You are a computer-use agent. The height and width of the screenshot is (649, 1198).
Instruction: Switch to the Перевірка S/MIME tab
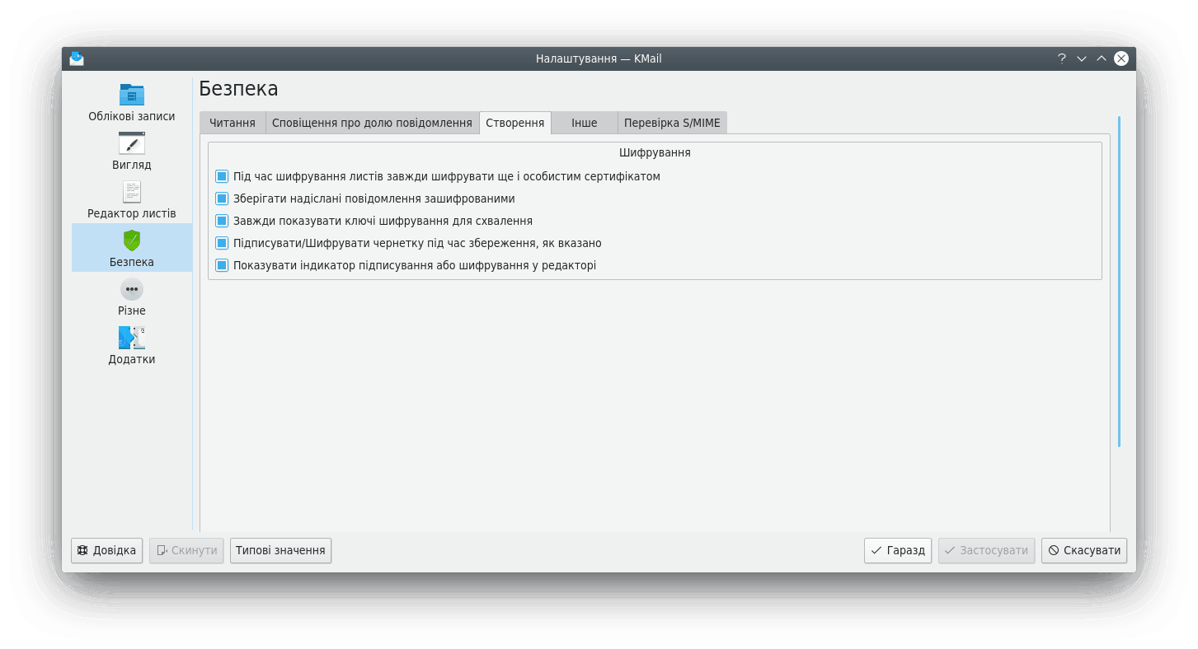point(671,123)
